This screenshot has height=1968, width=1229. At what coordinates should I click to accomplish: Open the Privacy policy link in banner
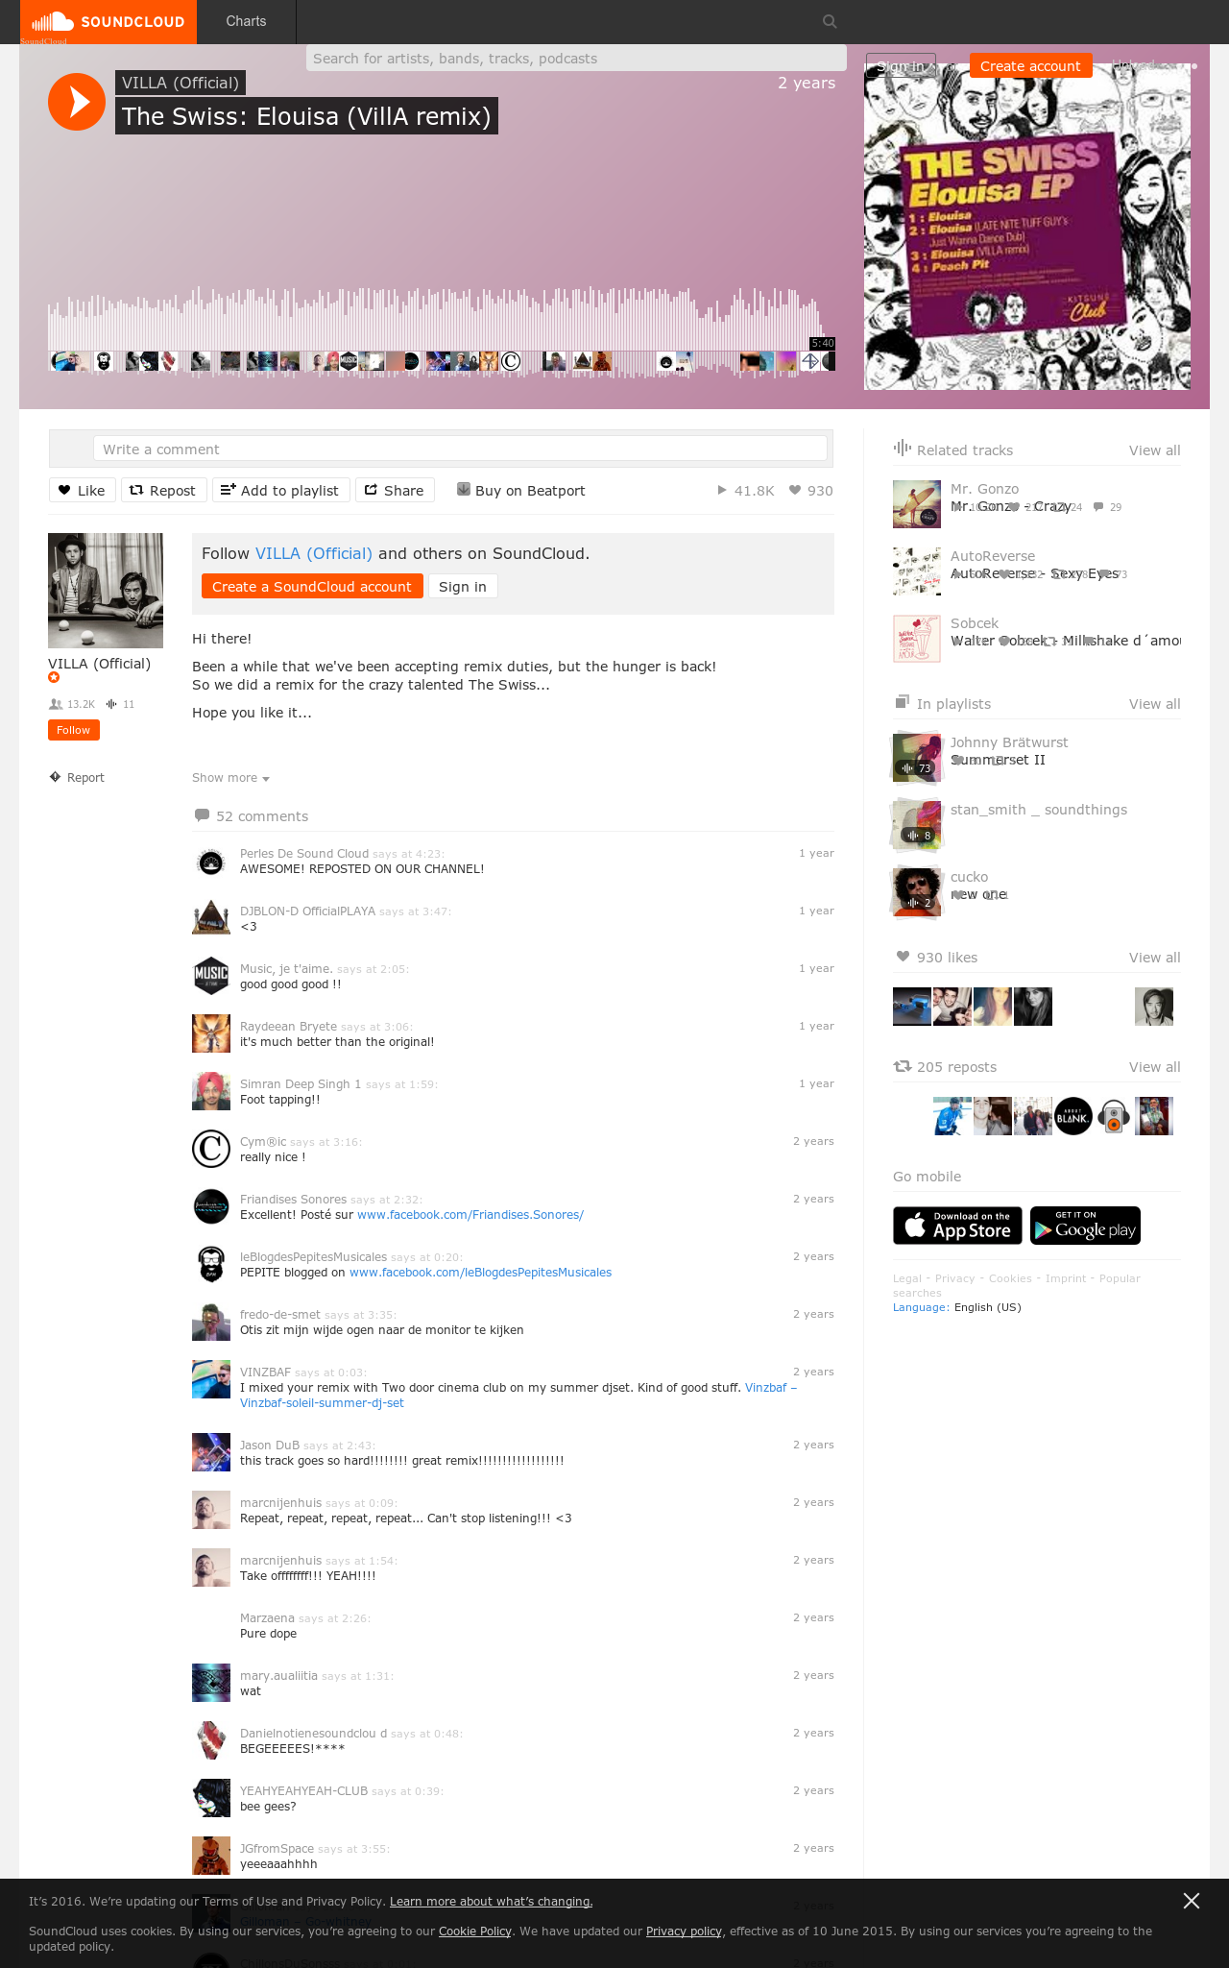684,1932
